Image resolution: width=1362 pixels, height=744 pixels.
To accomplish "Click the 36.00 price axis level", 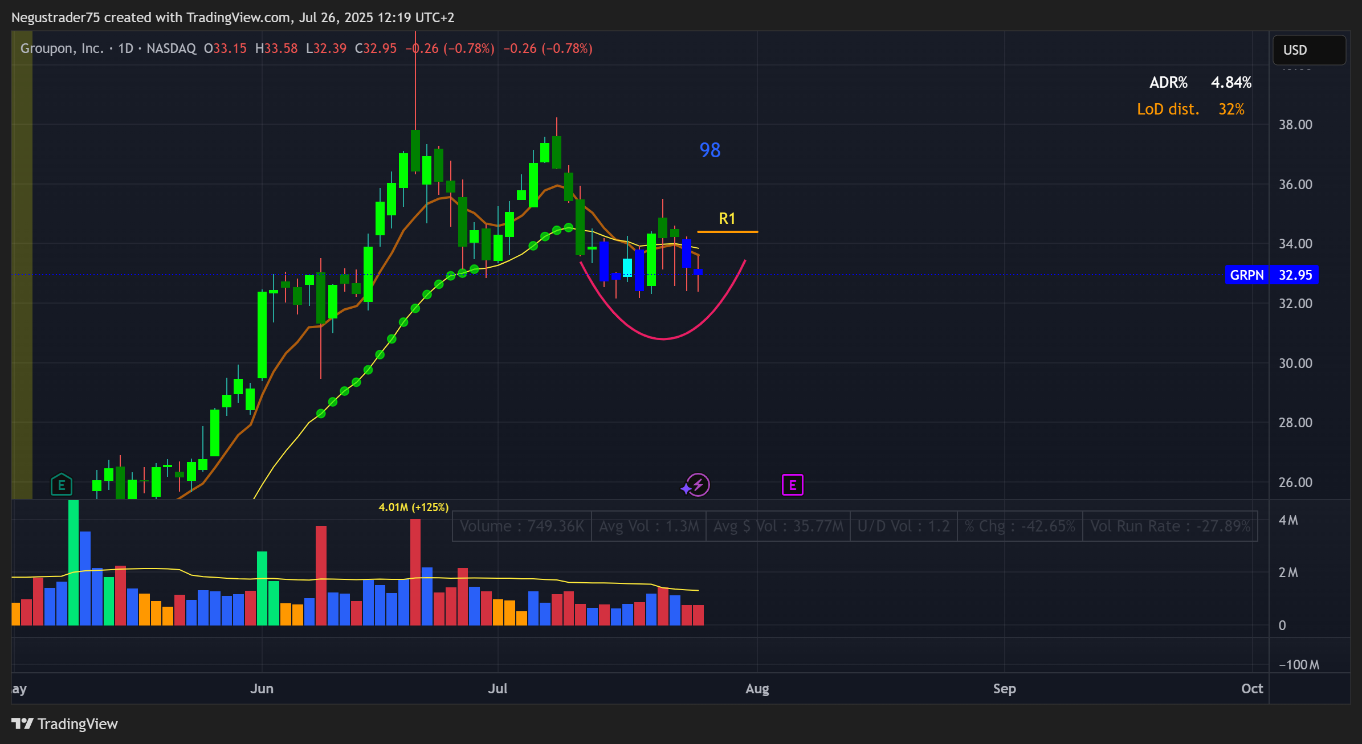I will coord(1295,185).
